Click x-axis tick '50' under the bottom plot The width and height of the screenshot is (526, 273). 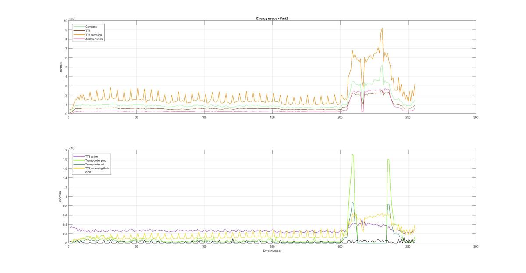(x=136, y=247)
